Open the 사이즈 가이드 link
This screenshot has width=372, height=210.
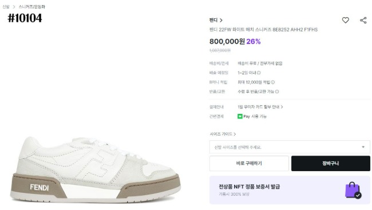click(x=223, y=134)
